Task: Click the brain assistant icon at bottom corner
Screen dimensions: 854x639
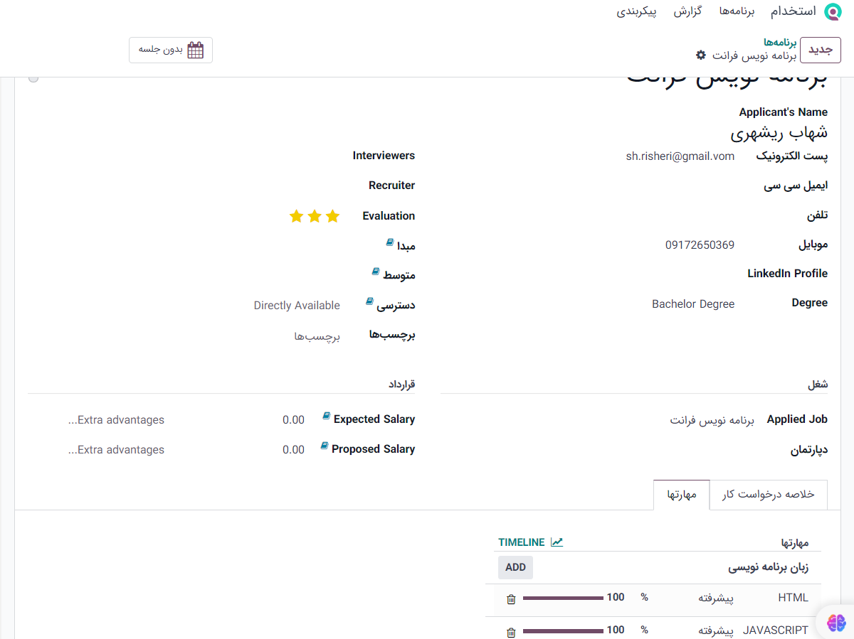Action: [x=836, y=622]
